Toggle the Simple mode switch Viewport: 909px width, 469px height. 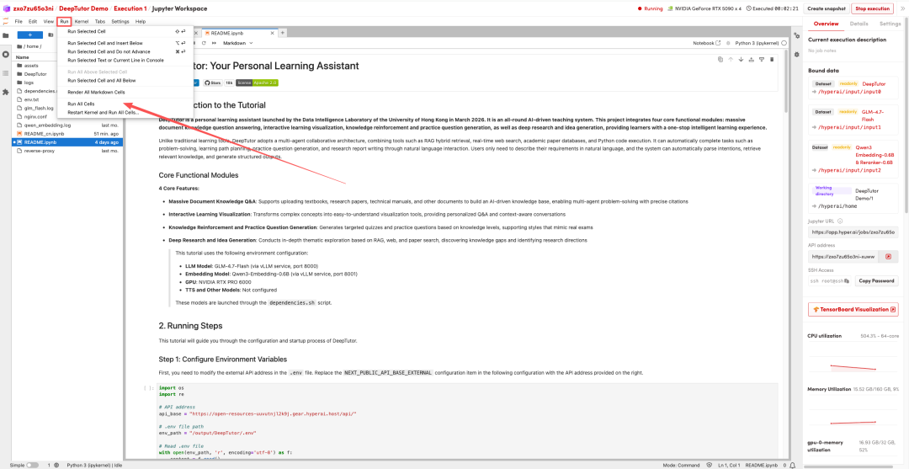[32, 464]
